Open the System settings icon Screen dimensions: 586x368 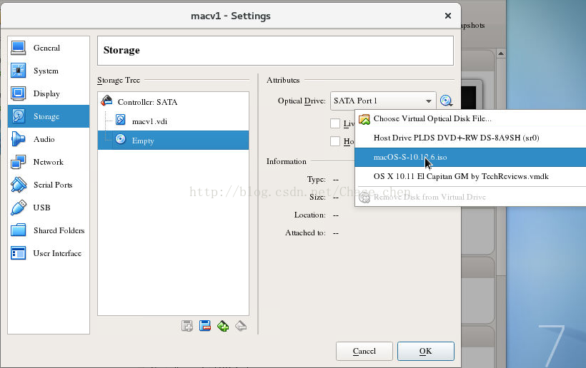coord(19,71)
